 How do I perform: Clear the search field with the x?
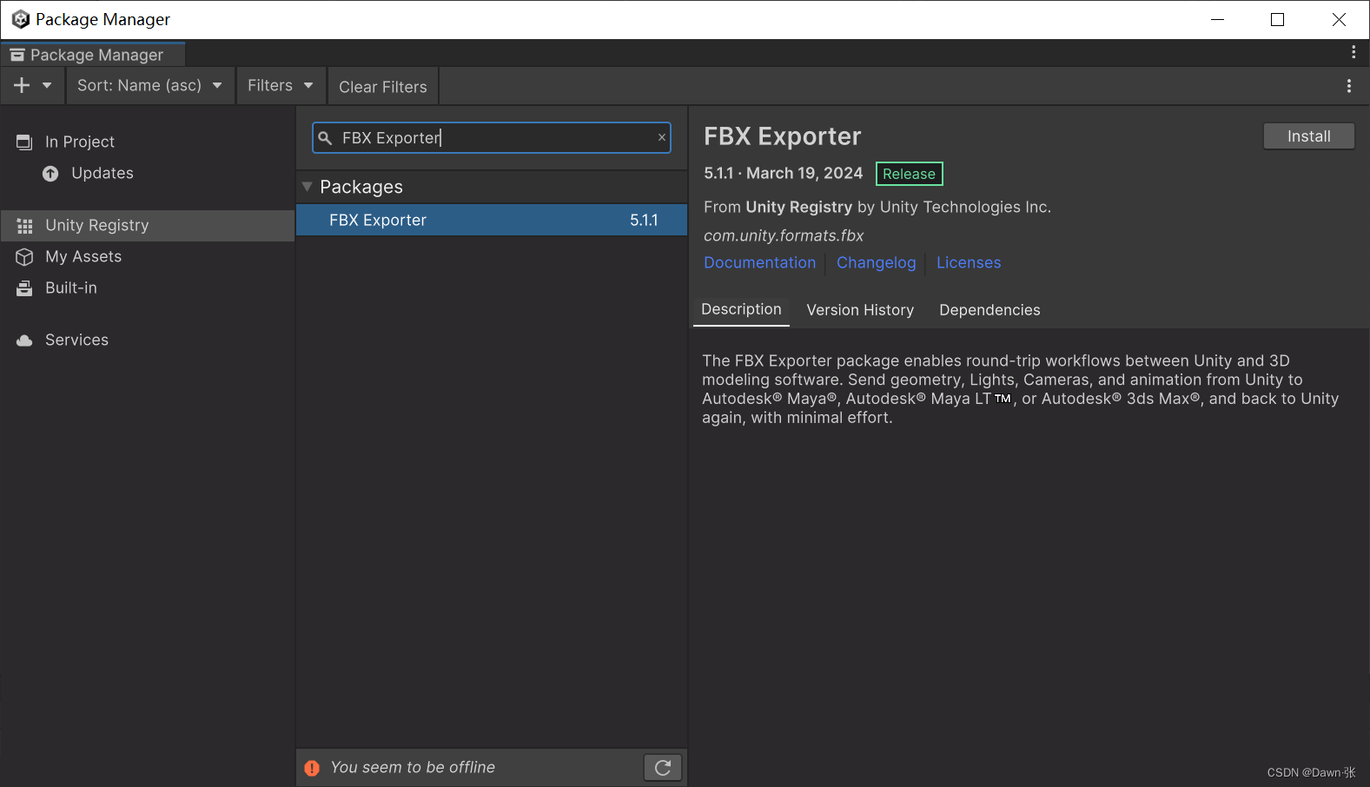pos(662,137)
